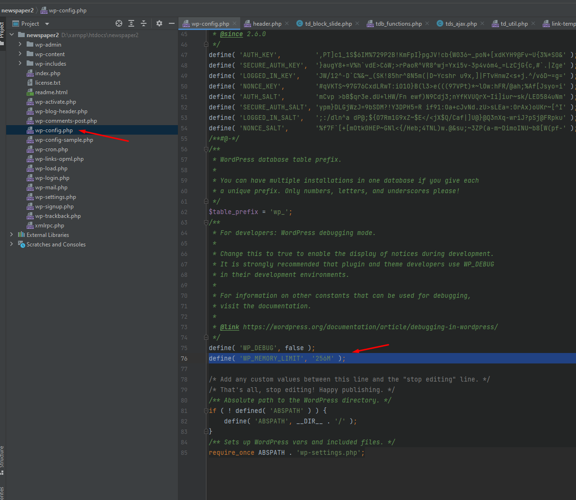Click 'WP_DEBUG' constant on line 75
Image resolution: width=576 pixels, height=500 pixels.
[x=258, y=348]
